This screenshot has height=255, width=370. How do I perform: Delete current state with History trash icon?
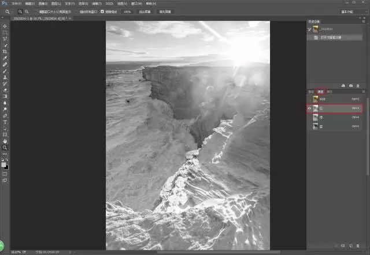[358, 85]
